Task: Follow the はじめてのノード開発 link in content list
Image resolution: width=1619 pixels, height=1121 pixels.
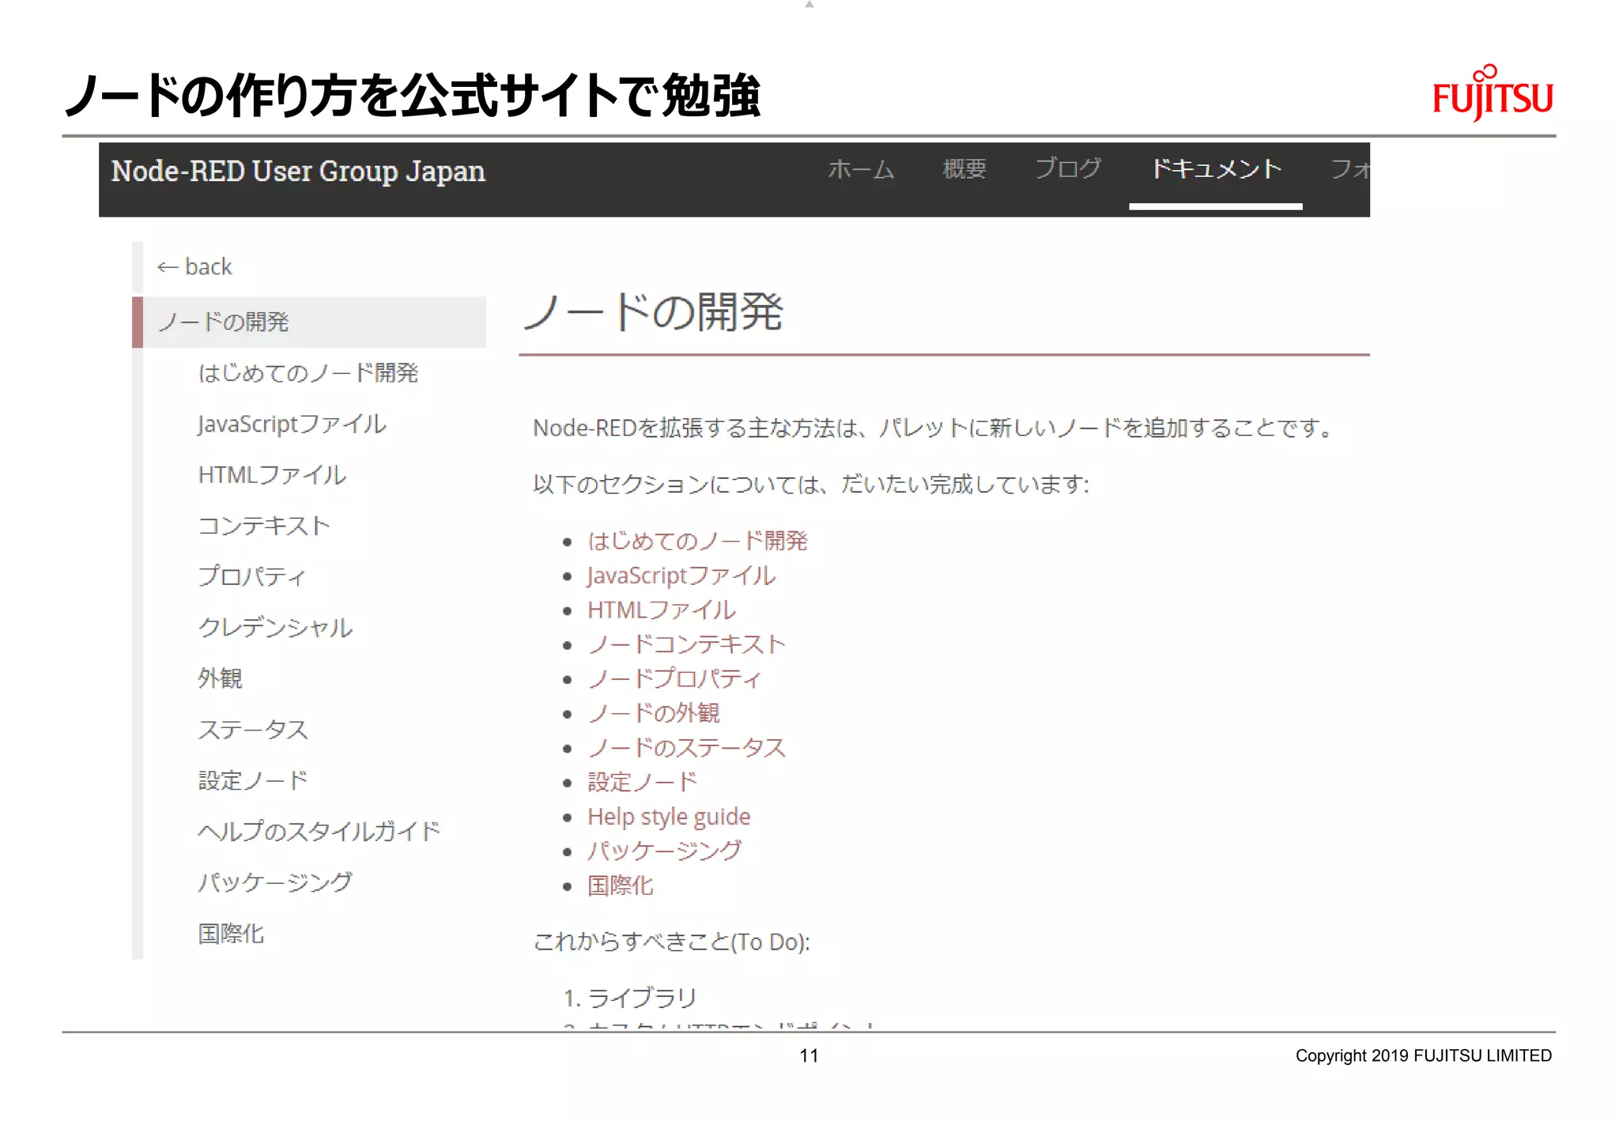Action: pyautogui.click(x=697, y=542)
